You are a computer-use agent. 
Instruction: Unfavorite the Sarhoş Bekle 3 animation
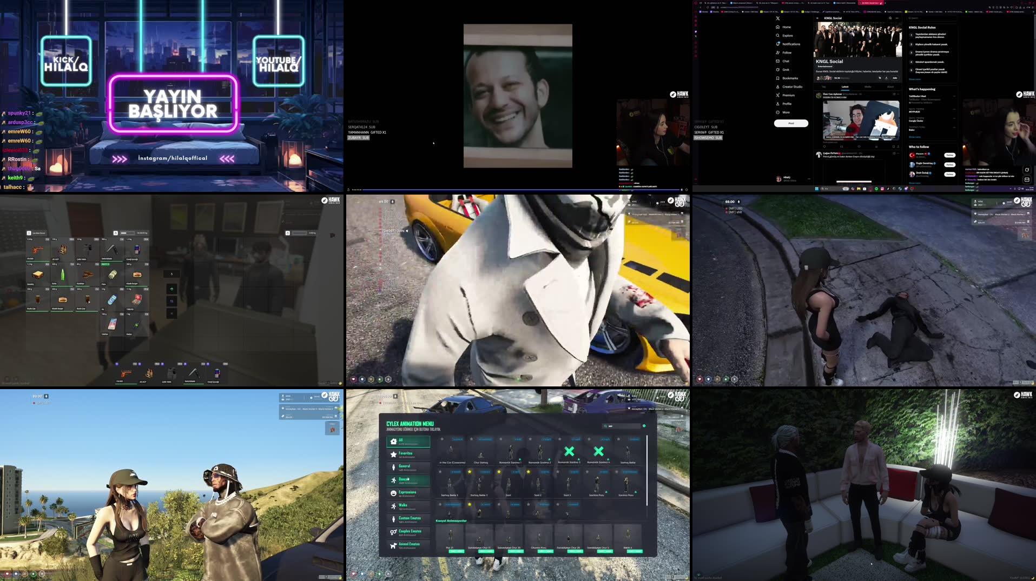click(x=470, y=472)
